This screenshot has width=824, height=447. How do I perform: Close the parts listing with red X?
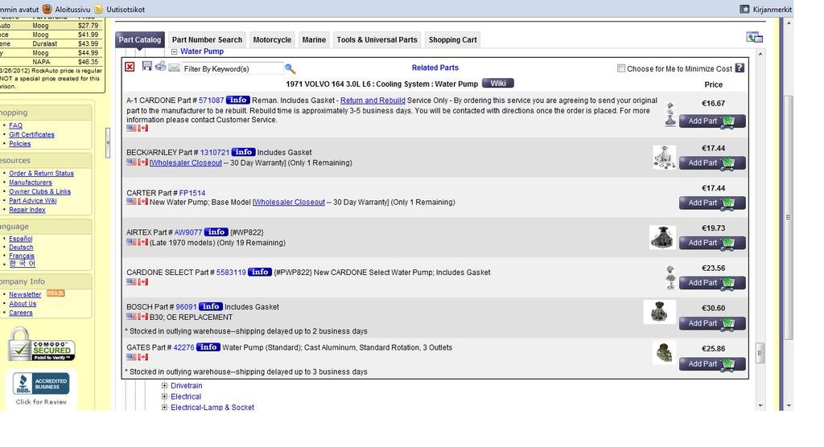click(130, 67)
